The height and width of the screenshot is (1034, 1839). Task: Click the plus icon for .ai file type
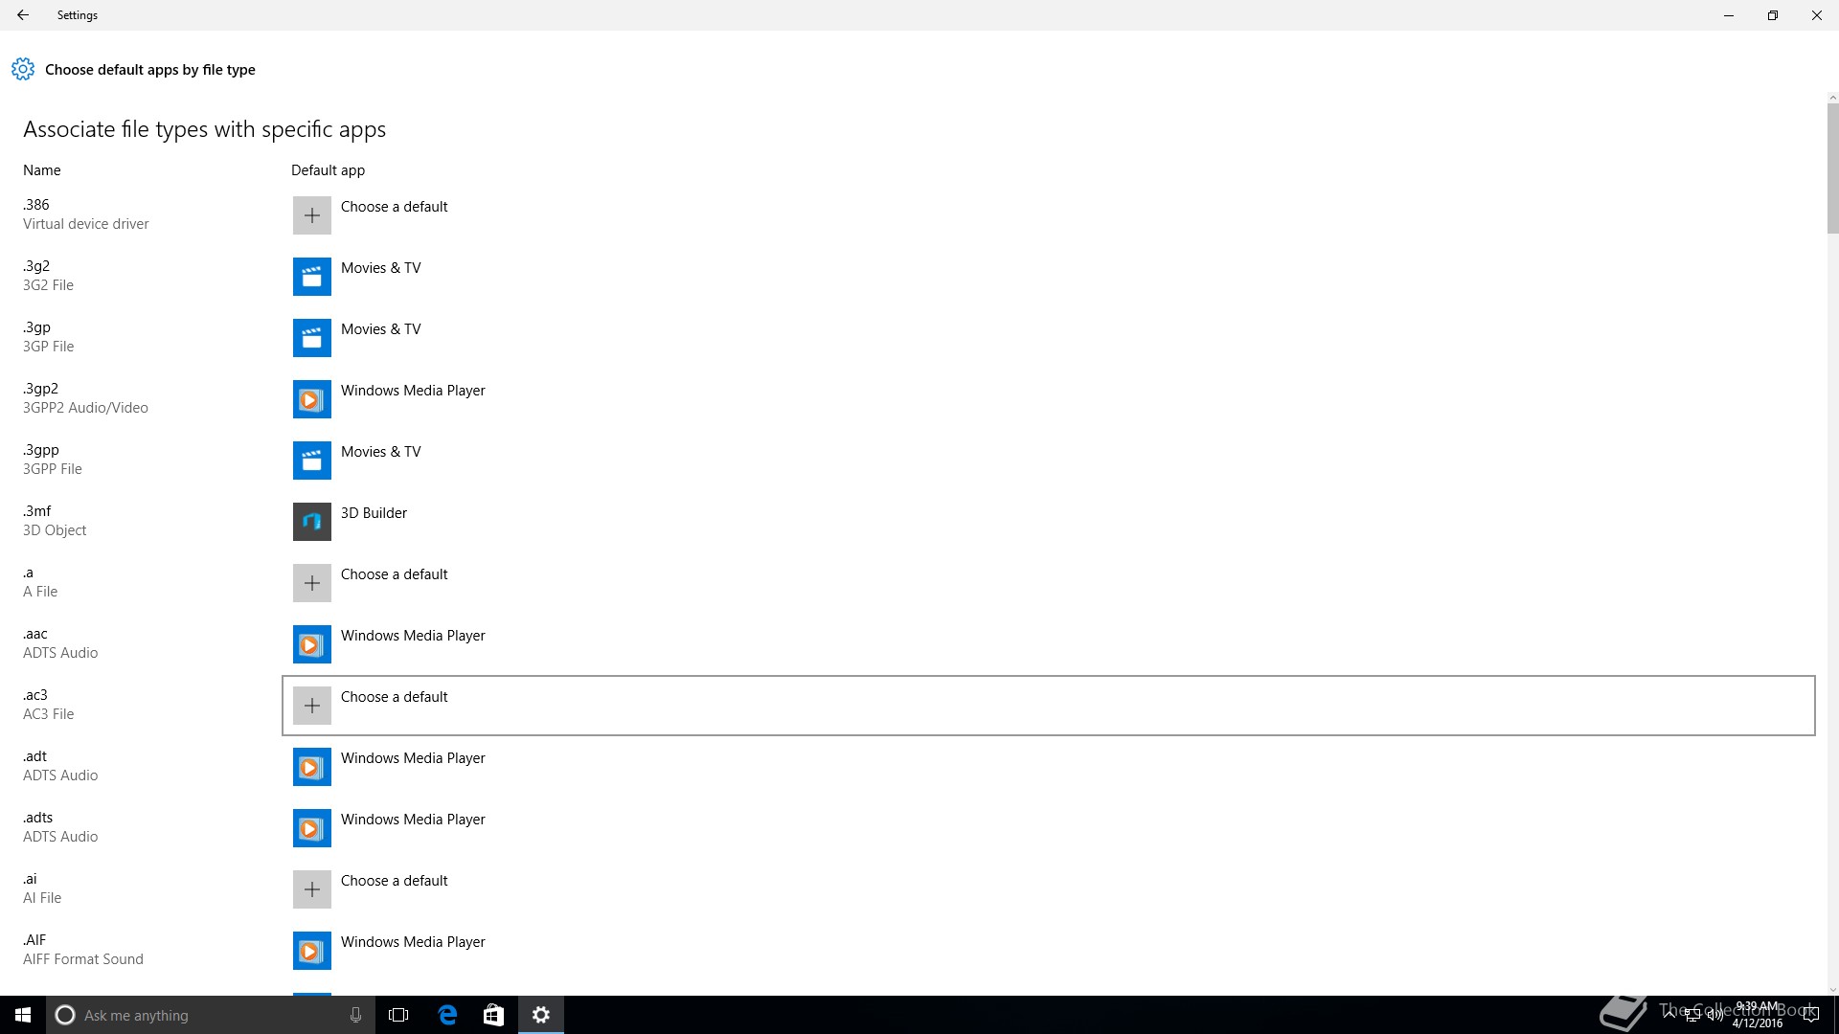[x=312, y=889]
